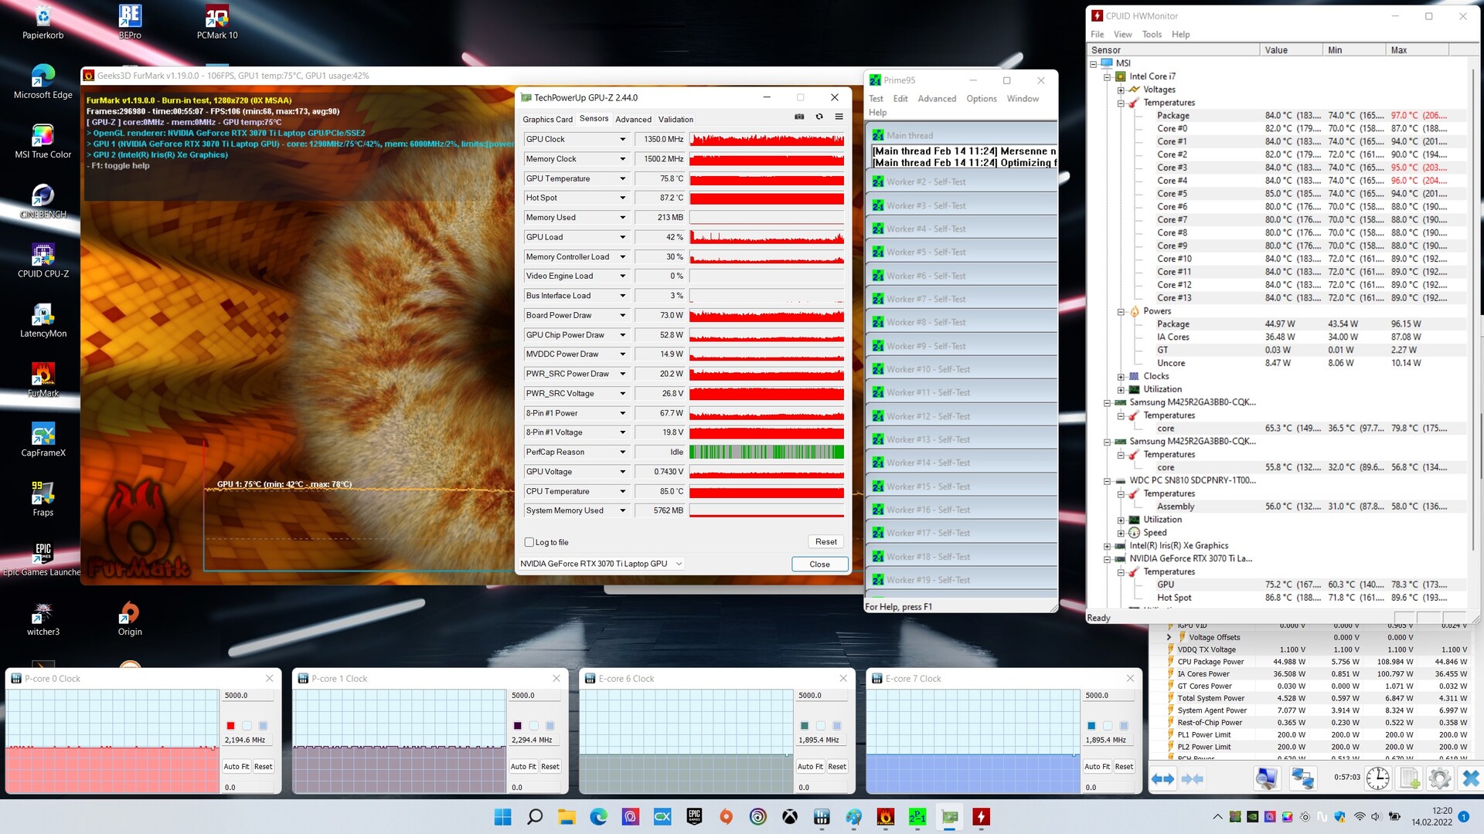Click FurMark icon in taskbar
This screenshot has width=1484, height=834.
886,816
